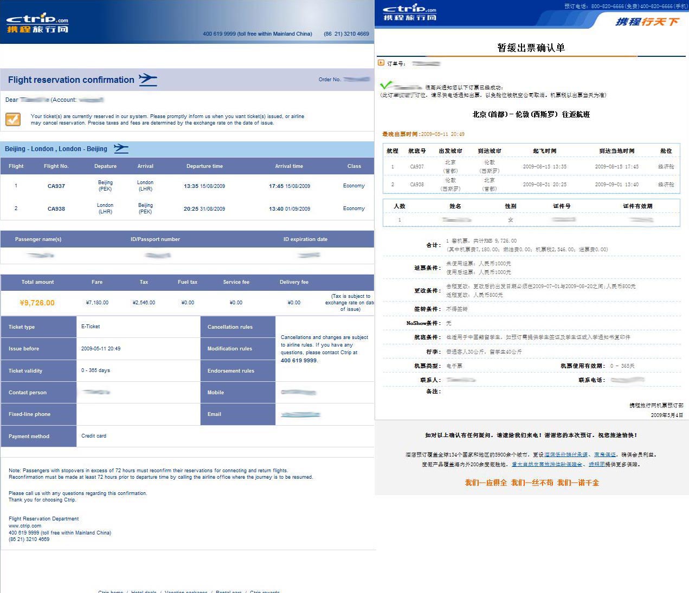Screen dimensions: 689x593
Task: Click the ticket validity value 0 - 365 days
Action: (95, 370)
